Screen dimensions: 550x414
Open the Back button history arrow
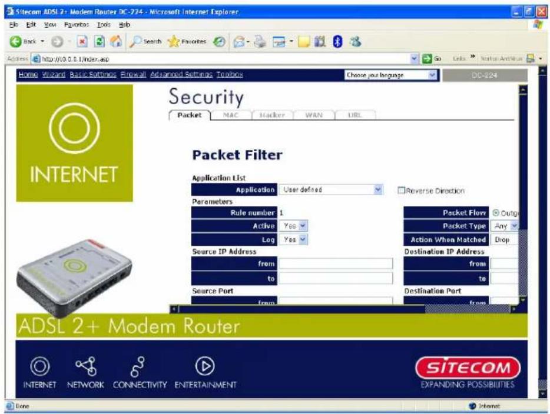click(x=43, y=41)
